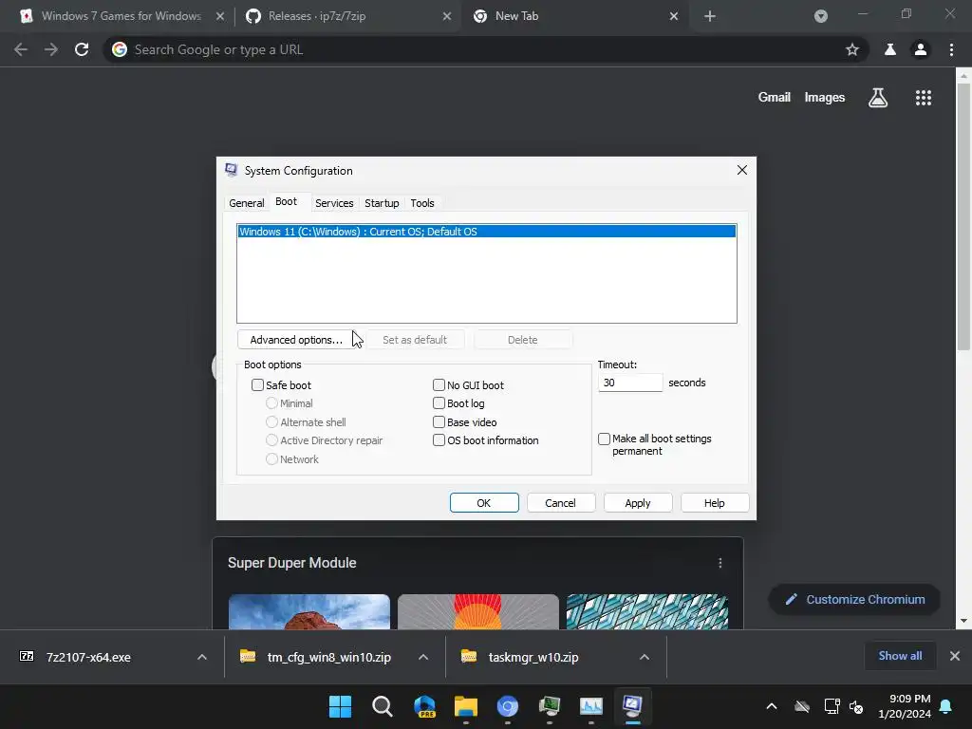Enable the No GUI boot checkbox
This screenshot has height=729, width=972.
(x=439, y=385)
